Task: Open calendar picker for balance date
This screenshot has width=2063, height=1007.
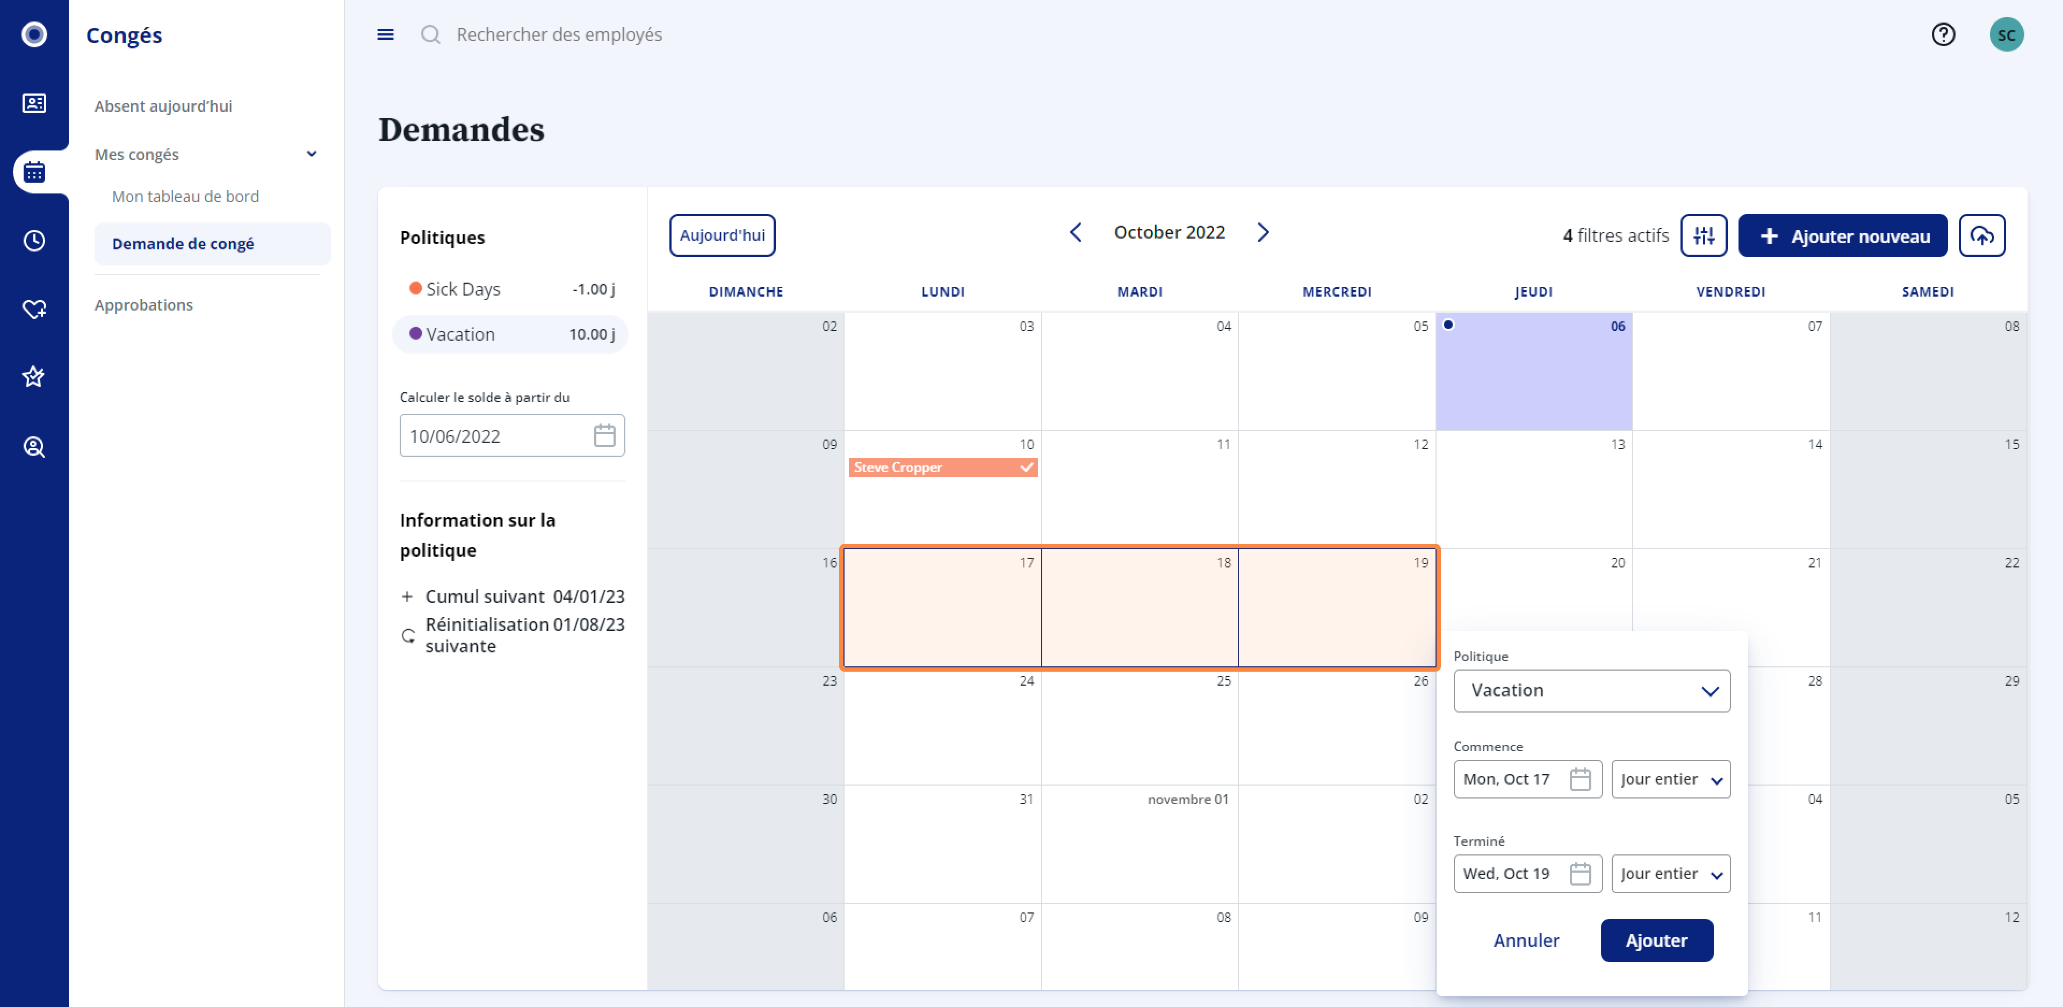Action: pos(604,436)
